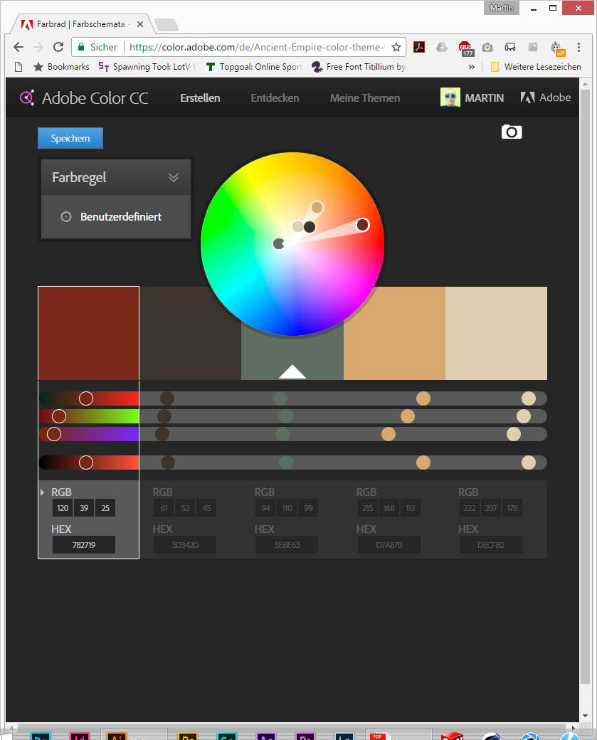Click the tan handle on the red channel slider
597x740 pixels.
(x=423, y=398)
